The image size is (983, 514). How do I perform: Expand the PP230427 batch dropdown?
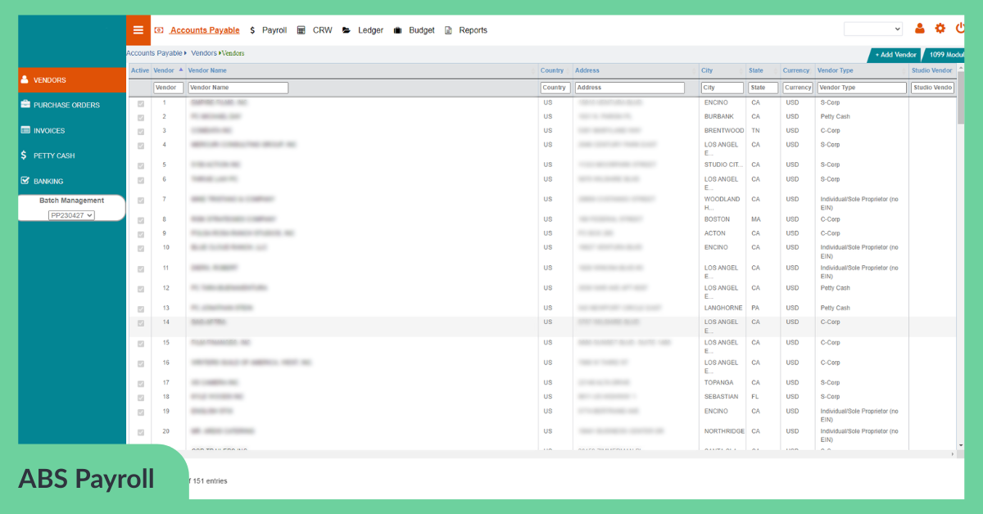71,215
